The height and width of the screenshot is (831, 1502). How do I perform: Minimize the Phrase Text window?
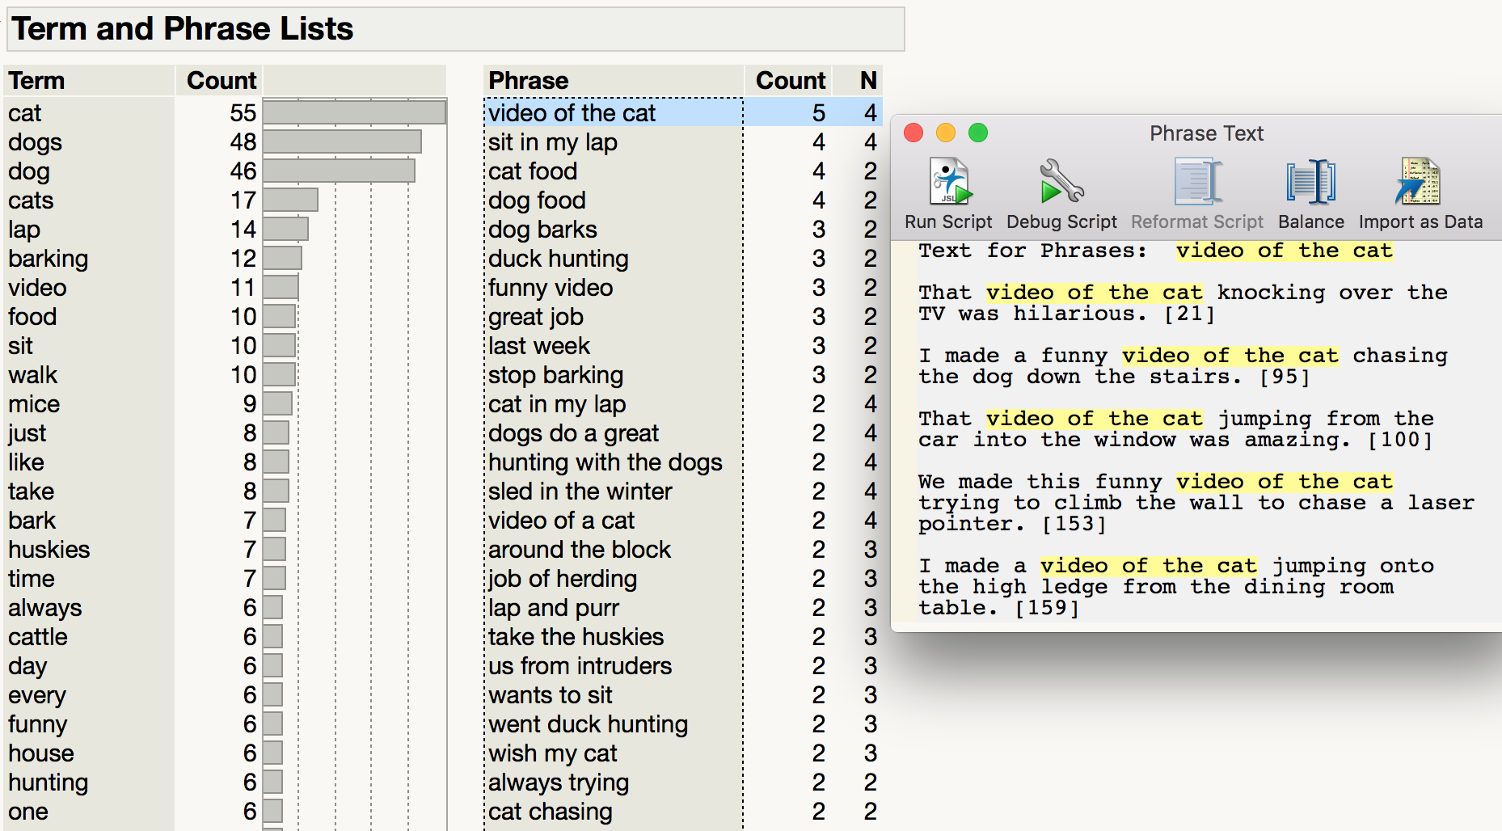(x=946, y=133)
